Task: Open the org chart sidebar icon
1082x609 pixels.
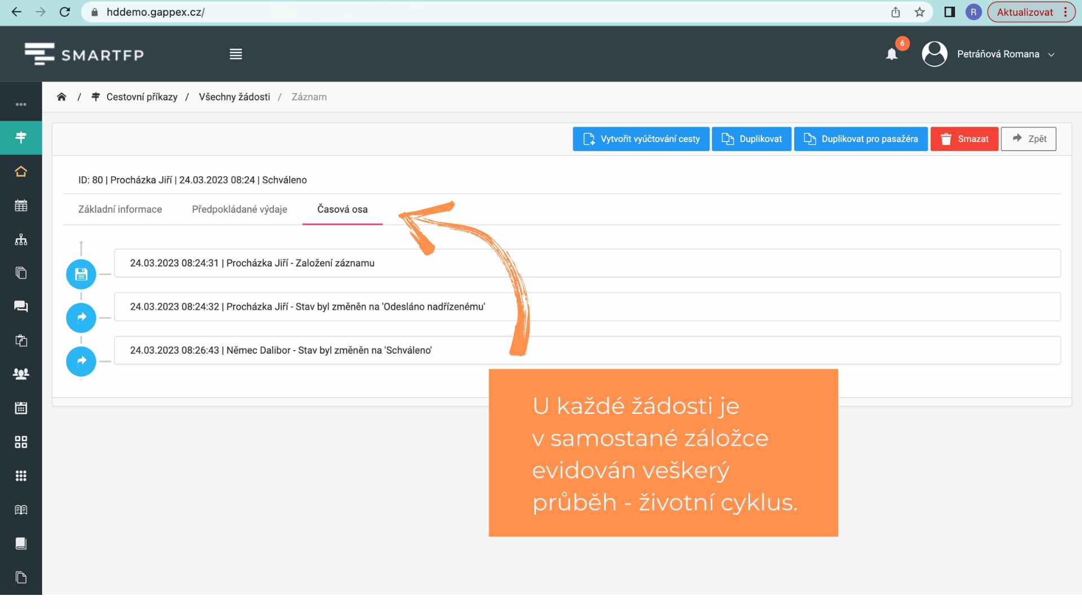Action: (21, 240)
